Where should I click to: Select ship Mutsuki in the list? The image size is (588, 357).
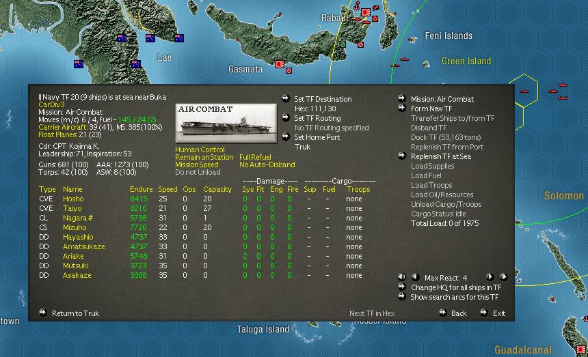click(76, 266)
